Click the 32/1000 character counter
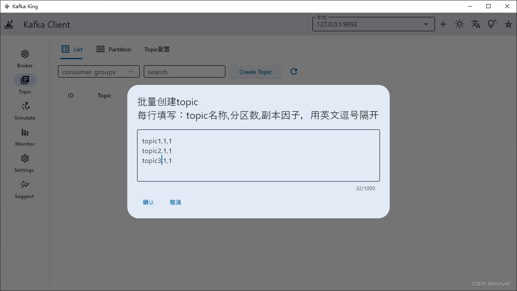The image size is (517, 291). coord(365,189)
